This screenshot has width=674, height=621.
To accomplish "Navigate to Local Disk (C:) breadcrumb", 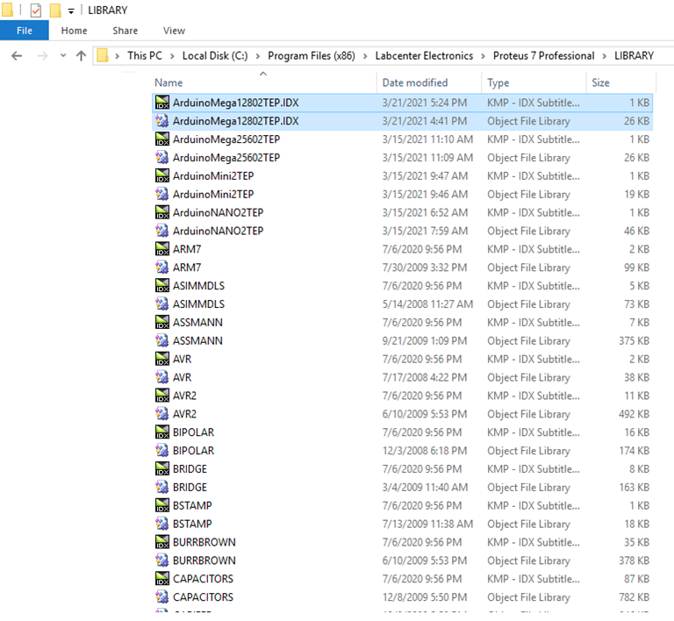I will 214,55.
